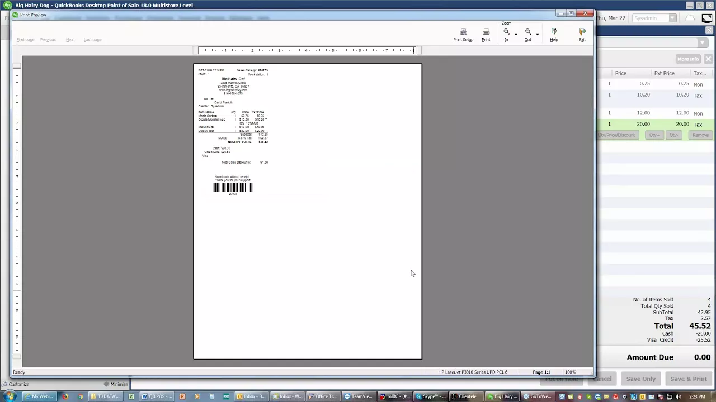Go to First page of preview
Viewport: 716px width, 402px height.
(25, 40)
